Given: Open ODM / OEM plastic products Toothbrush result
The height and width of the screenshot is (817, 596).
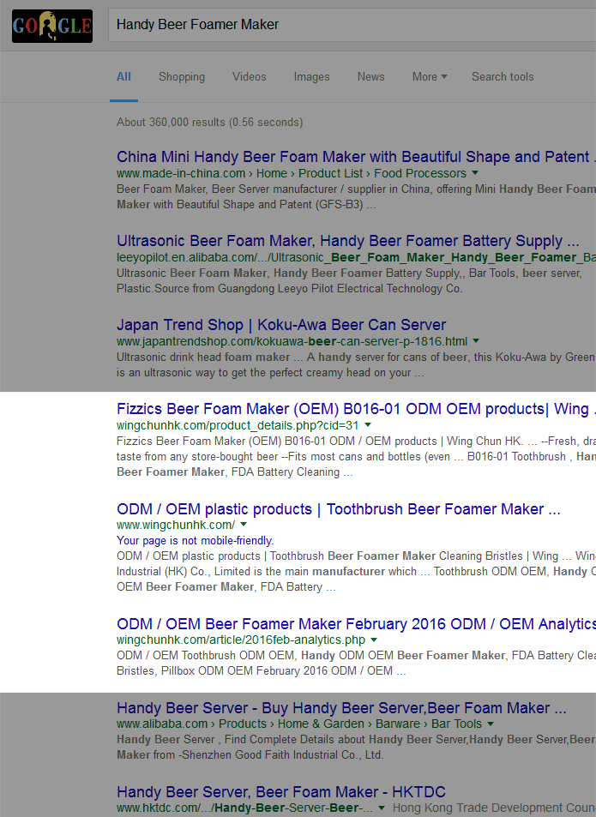Looking at the screenshot, I should tap(339, 509).
